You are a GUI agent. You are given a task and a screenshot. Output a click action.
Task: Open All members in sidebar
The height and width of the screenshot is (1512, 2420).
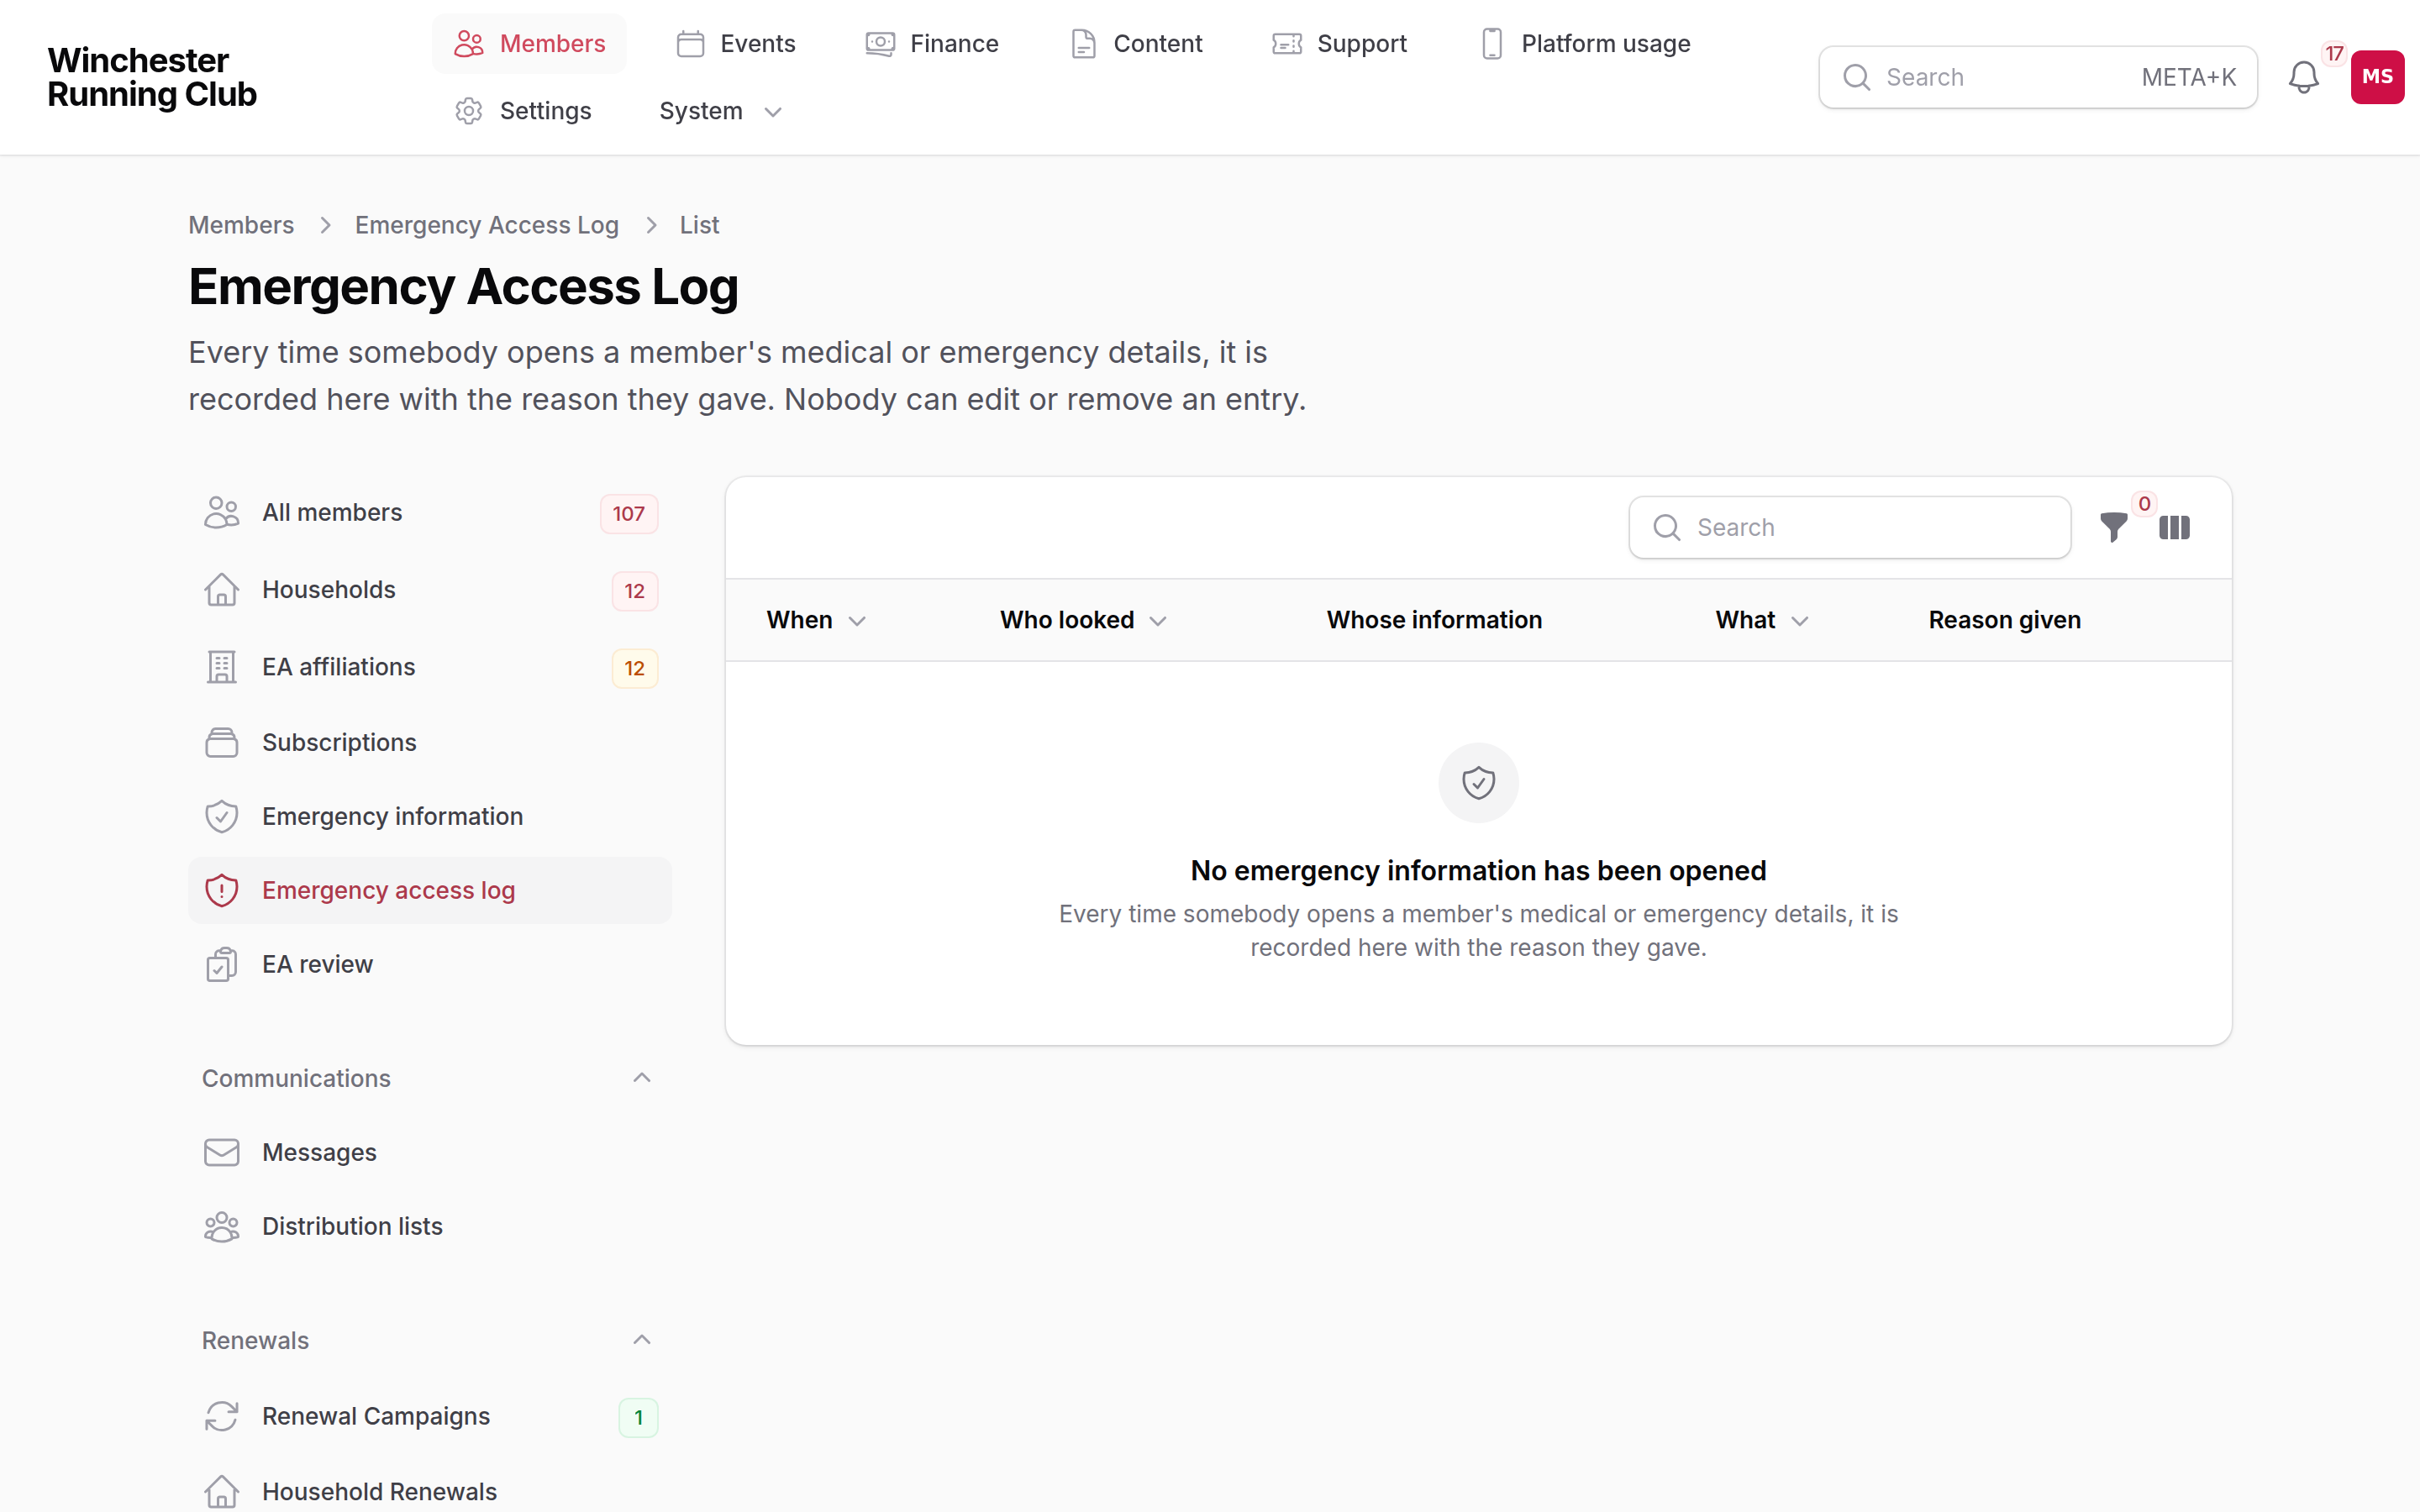coord(430,513)
